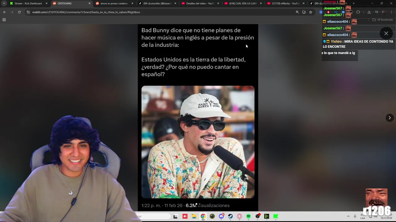Show hidden system tray icons
The height and width of the screenshot is (222, 396).
348,216
